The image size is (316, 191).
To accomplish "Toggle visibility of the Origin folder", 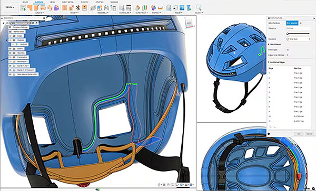I will 10,36.
